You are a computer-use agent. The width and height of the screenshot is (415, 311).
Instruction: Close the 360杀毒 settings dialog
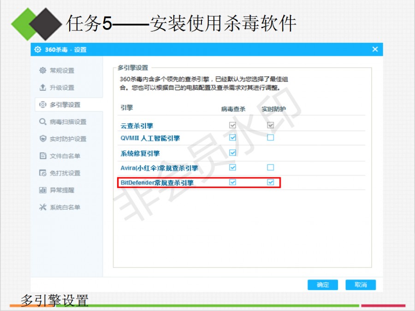tap(375, 49)
